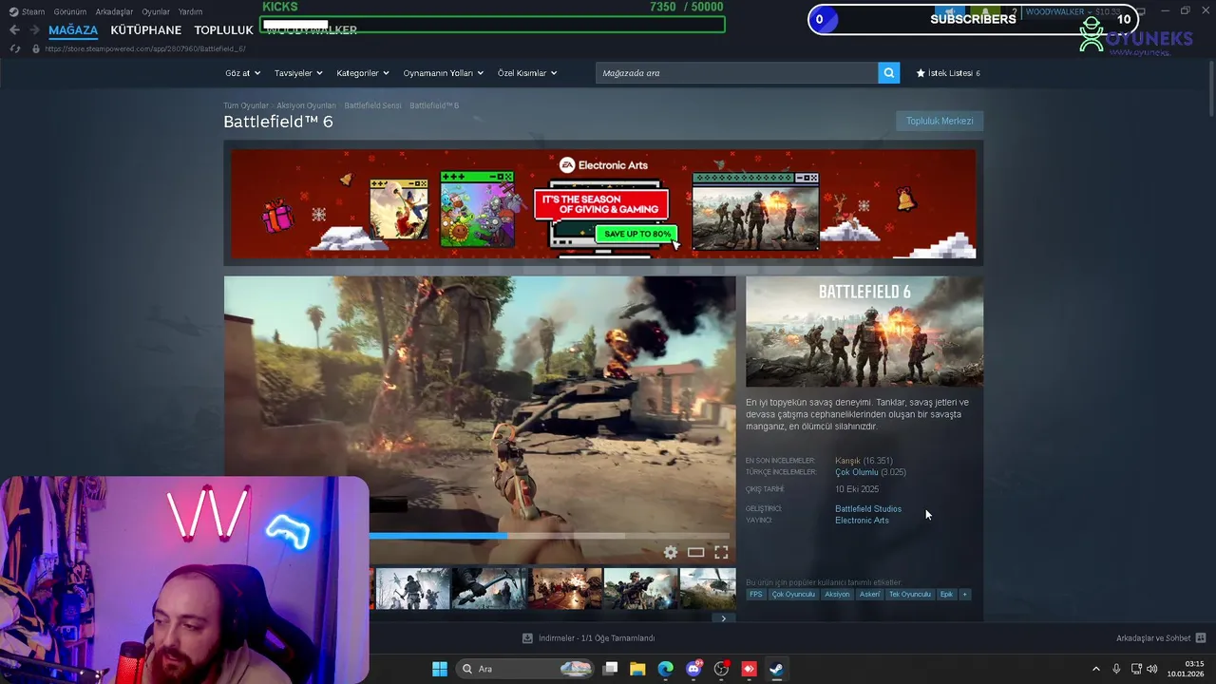Viewport: 1216px width, 684px height.
Task: Click Battlefield 6 header capsule image
Action: tap(864, 332)
